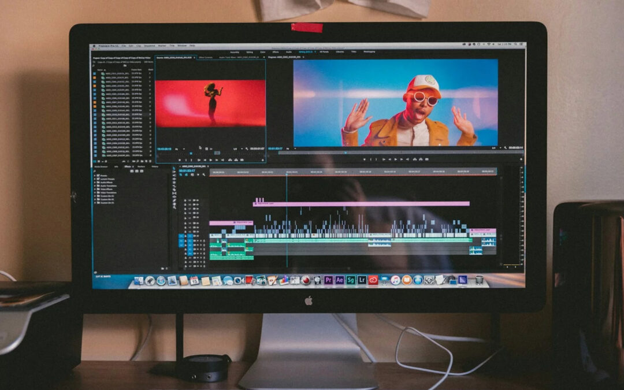This screenshot has width=624, height=390.
Task: Open the File menu
Action: pyautogui.click(x=122, y=45)
